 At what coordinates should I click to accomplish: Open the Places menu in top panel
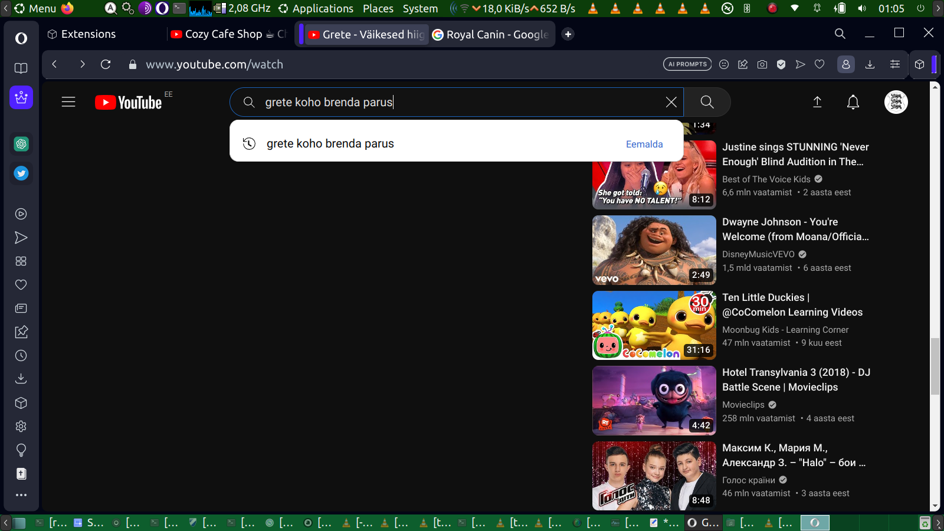click(378, 8)
